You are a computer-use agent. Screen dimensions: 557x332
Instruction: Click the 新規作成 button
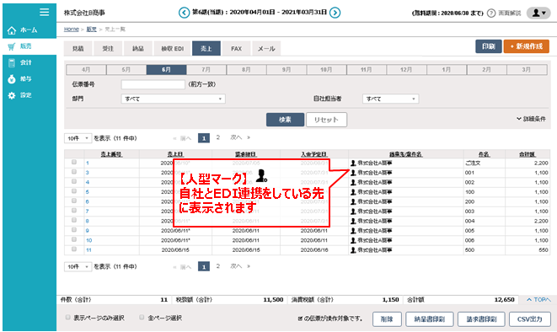526,46
